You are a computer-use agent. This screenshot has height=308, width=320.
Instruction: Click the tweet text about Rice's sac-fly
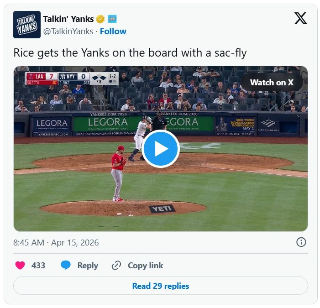[130, 53]
